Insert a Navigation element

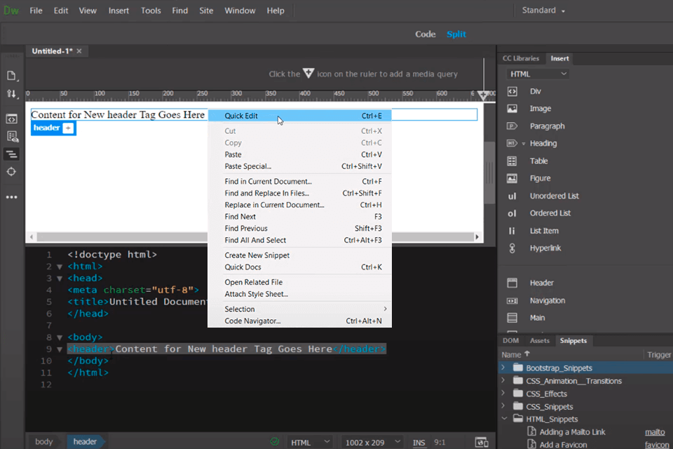point(548,300)
